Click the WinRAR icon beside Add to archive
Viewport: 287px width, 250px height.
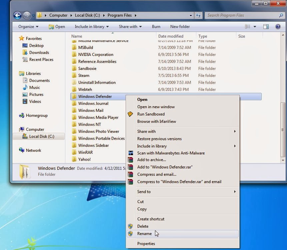[130, 160]
